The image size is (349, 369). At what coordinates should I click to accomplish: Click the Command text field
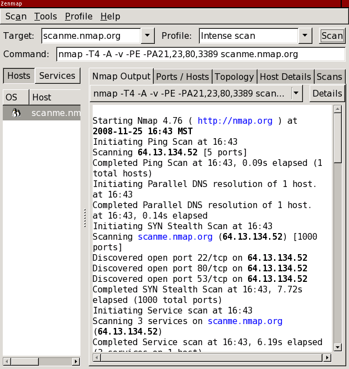[x=201, y=54]
